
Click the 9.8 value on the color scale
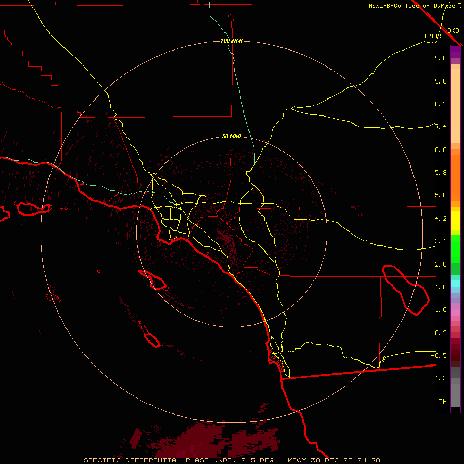pos(441,58)
